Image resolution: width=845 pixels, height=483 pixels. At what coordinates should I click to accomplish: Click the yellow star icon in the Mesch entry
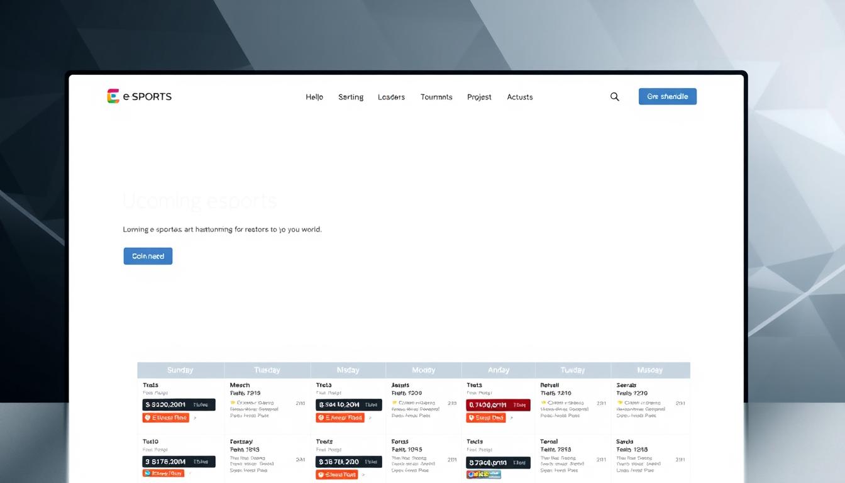pyautogui.click(x=233, y=402)
